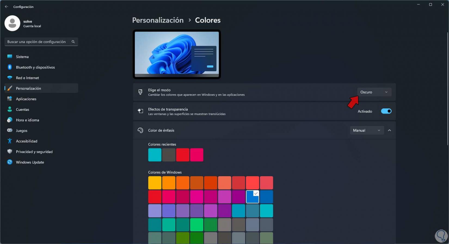Pick the pink swatch in Colores recientes

coord(197,155)
